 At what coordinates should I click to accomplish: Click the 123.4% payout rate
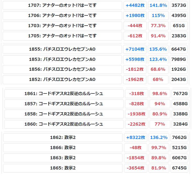pos(158,59)
